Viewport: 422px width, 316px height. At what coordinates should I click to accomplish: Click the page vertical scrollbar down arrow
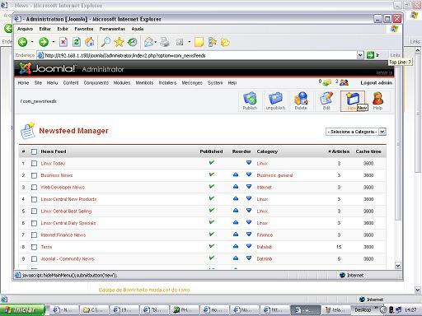click(397, 265)
